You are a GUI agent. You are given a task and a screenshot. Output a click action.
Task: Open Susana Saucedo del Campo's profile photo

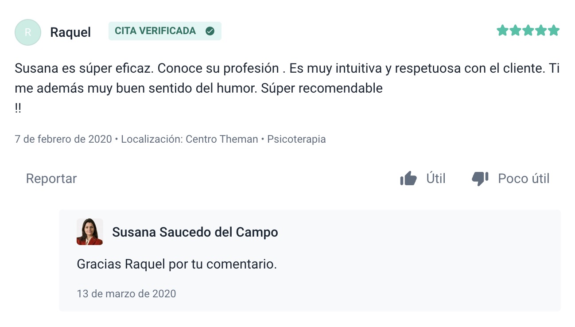[x=90, y=232]
